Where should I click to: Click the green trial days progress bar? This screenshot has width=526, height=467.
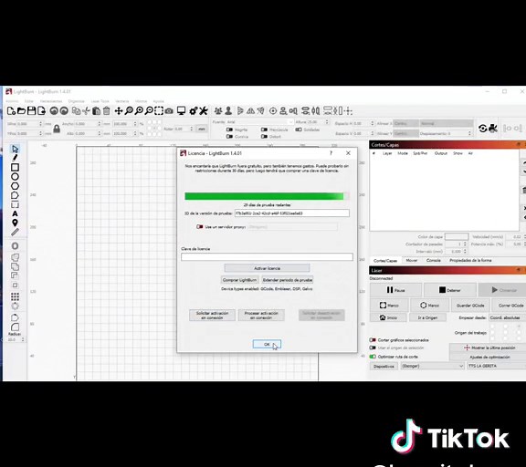pos(267,196)
